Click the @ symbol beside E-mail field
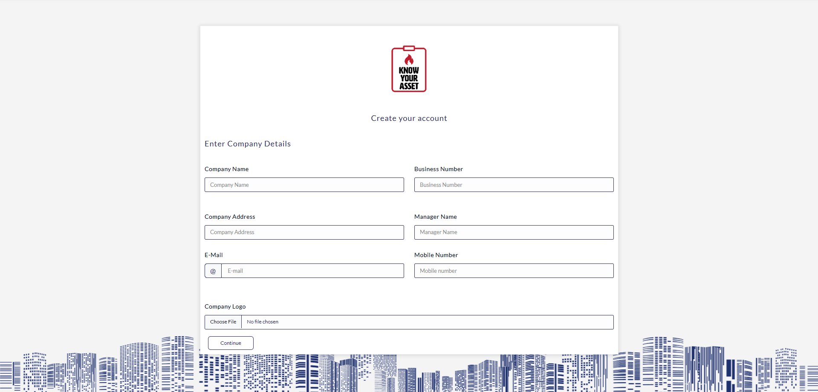Viewport: 818px width, 392px height. 213,271
